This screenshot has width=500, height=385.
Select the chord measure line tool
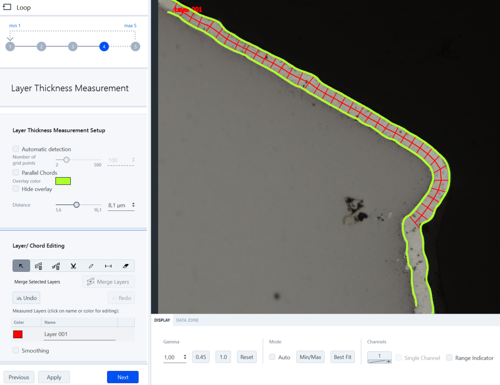pos(108,266)
